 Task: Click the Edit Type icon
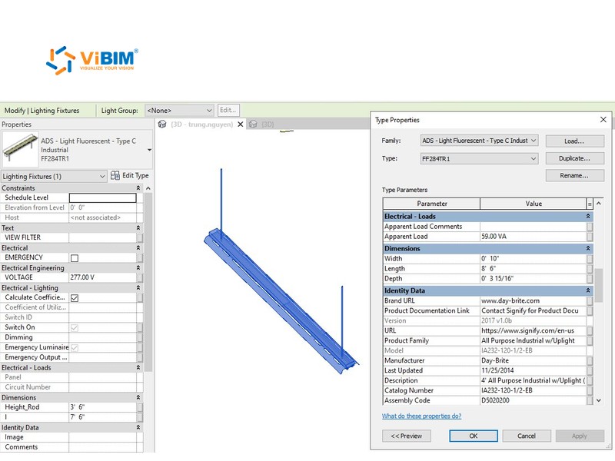(115, 175)
